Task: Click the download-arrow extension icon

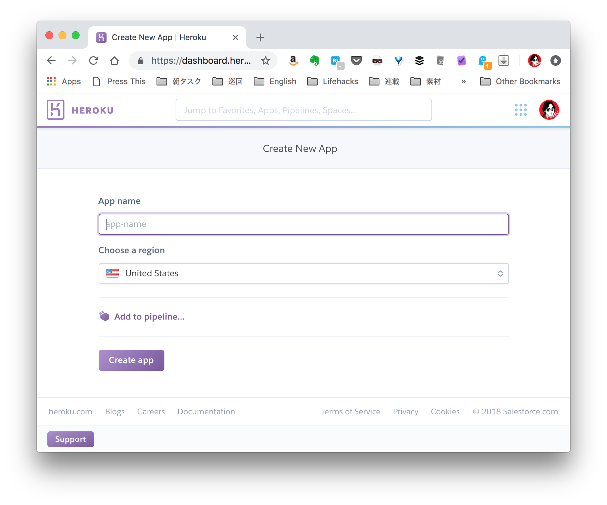Action: pos(504,60)
